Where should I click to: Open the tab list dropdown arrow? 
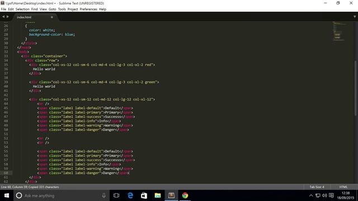click(355, 17)
